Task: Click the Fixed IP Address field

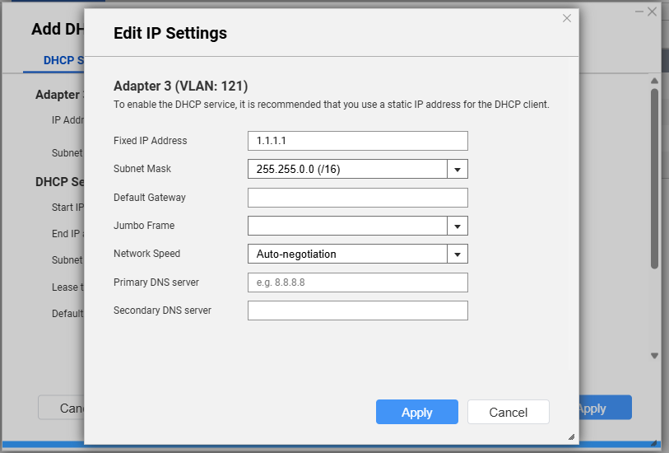Action: click(x=357, y=141)
